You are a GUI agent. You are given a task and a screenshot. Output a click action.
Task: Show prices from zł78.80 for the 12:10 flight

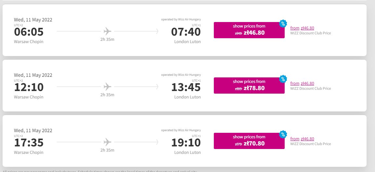coord(249,86)
